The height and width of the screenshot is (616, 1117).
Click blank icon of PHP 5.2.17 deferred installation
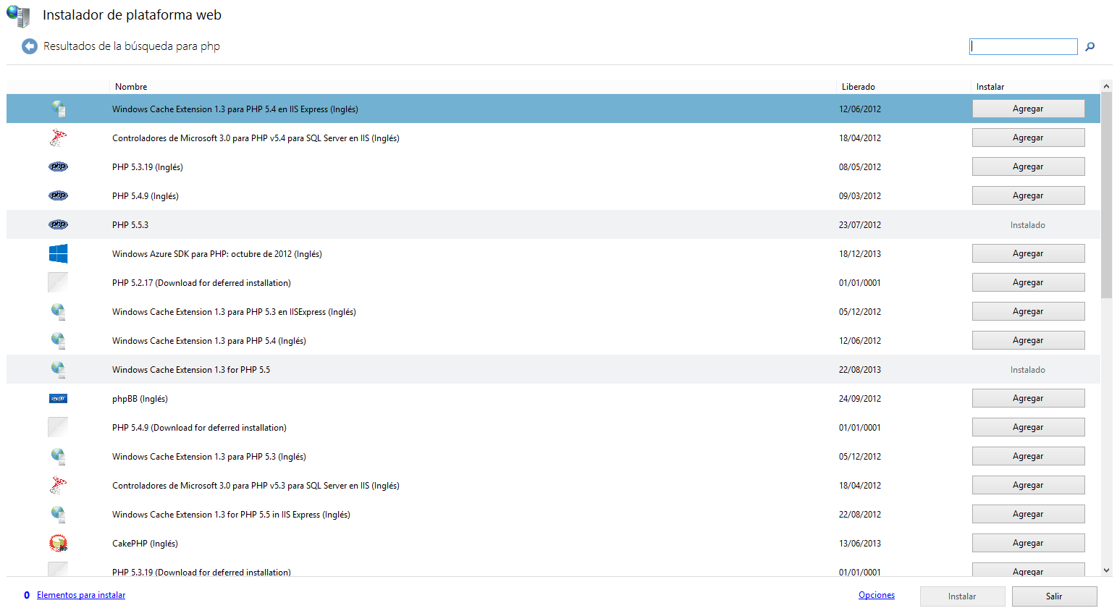coord(58,282)
